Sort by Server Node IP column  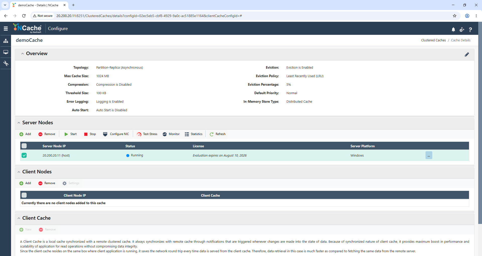[x=54, y=146]
